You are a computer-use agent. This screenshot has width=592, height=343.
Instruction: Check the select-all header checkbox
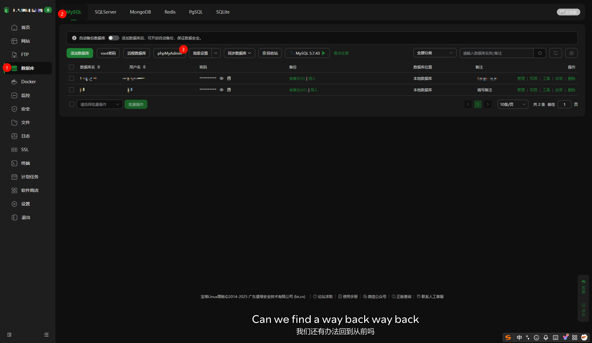72,67
